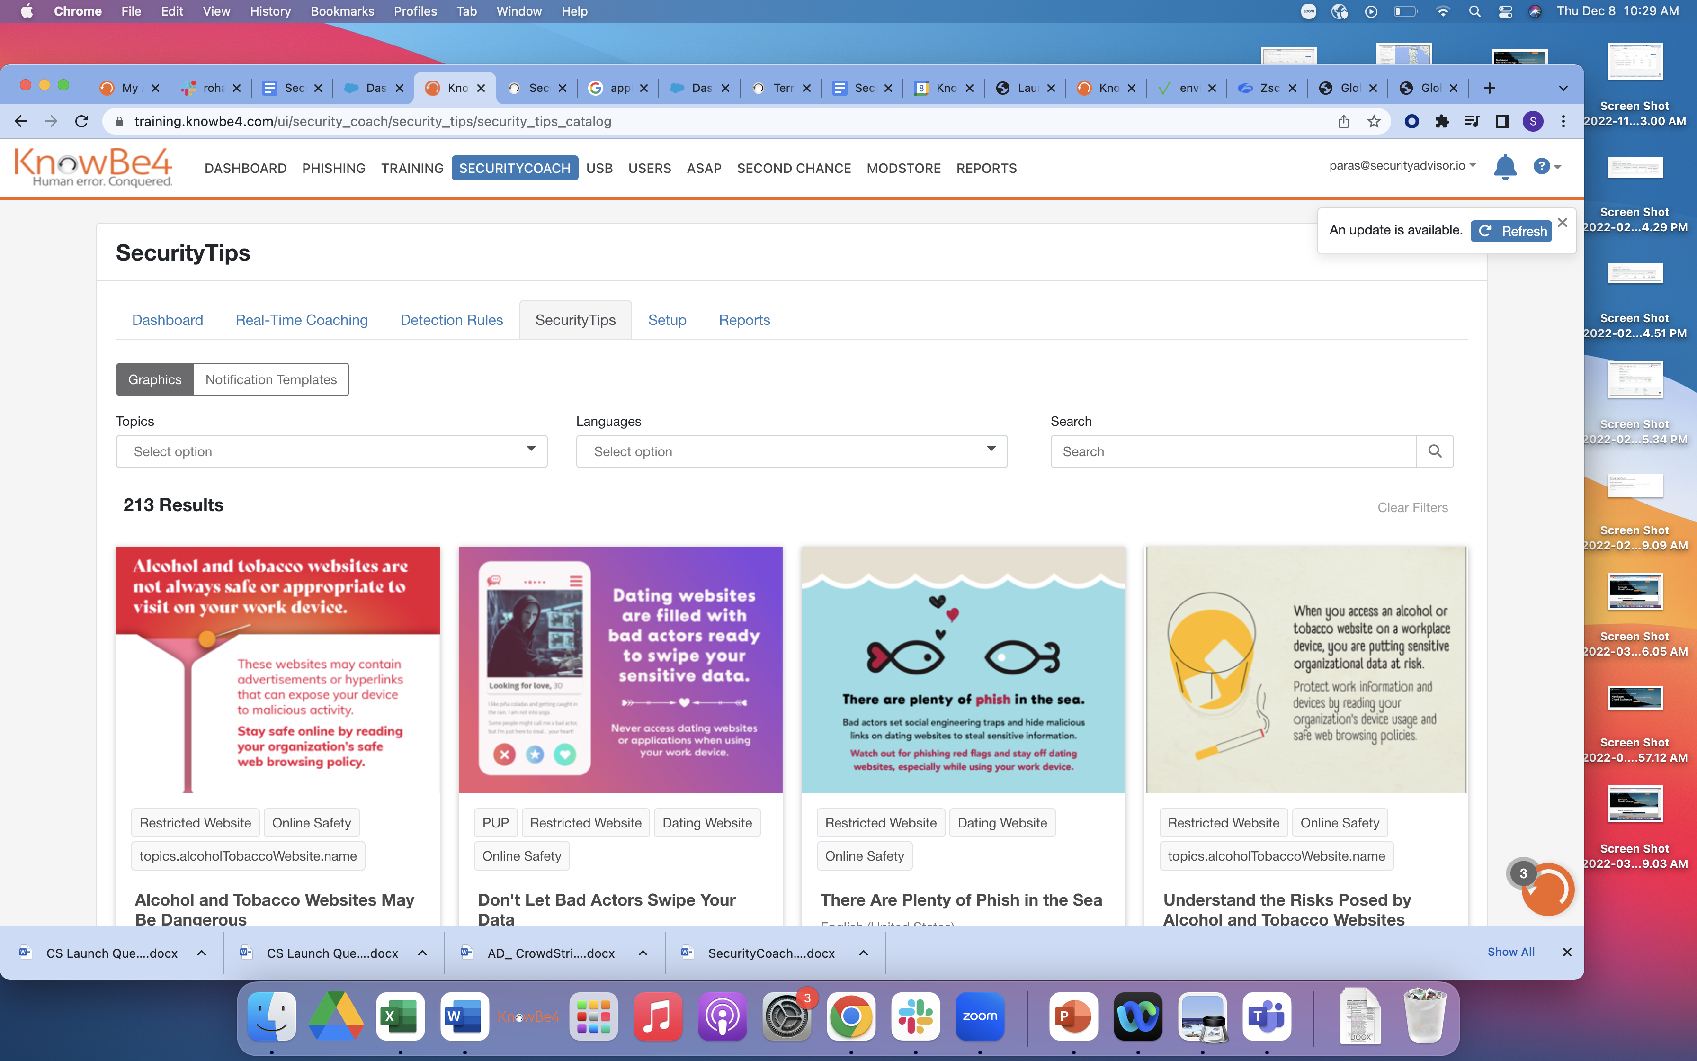The width and height of the screenshot is (1697, 1061).
Task: Click the KnowBe4 bell notification icon
Action: (x=1505, y=168)
